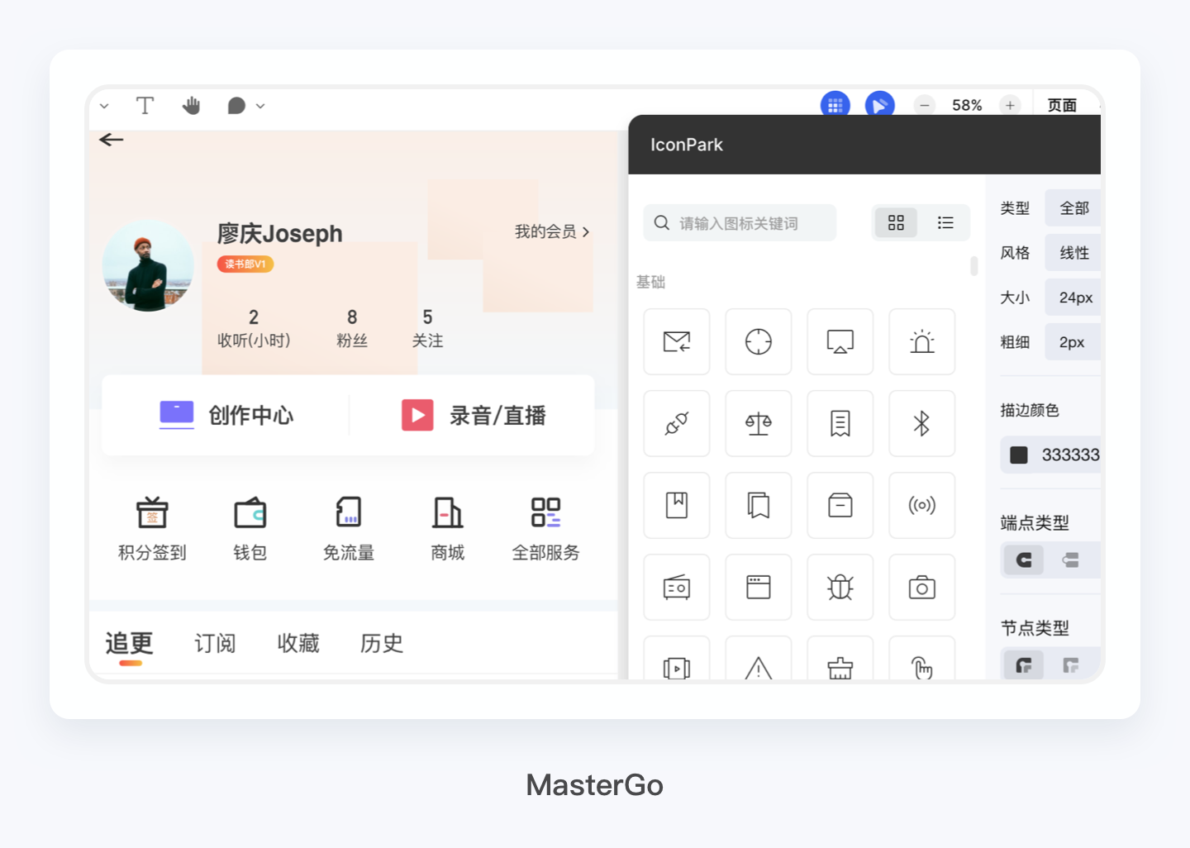The image size is (1190, 848).
Task: Click the mail envelope icon in IconPark
Action: click(676, 341)
